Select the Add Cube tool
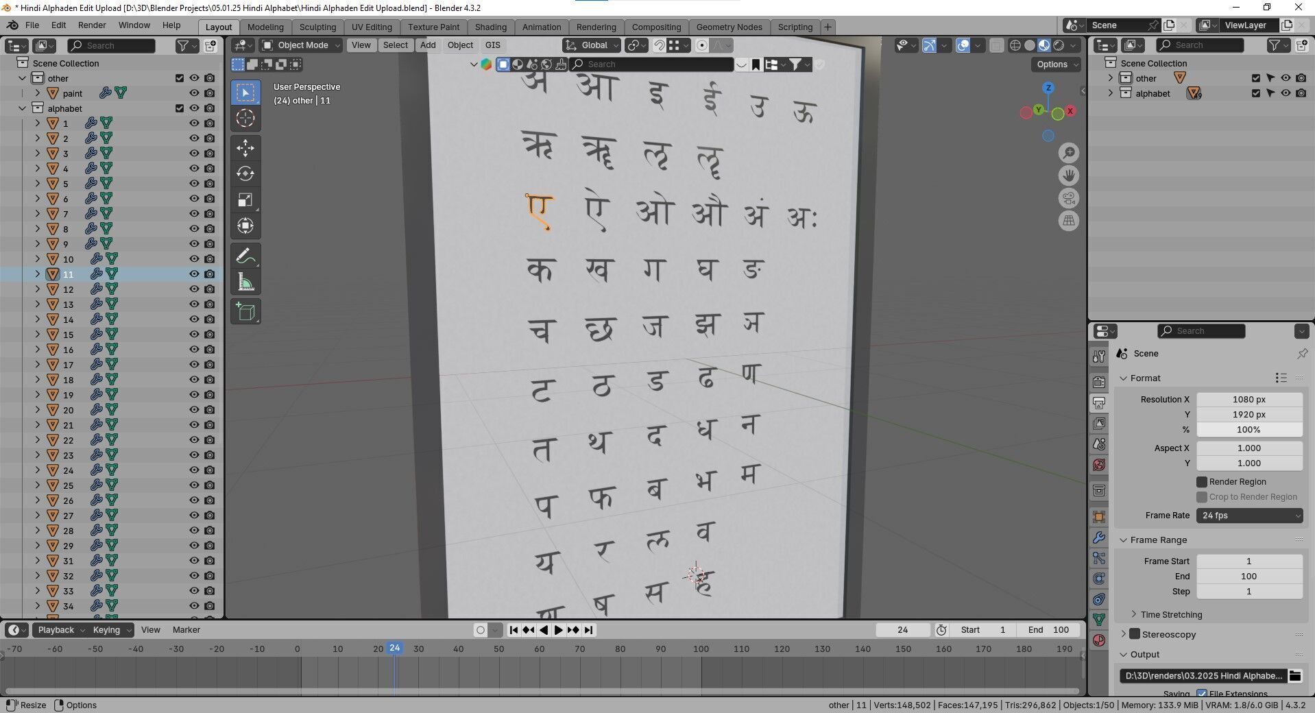The height and width of the screenshot is (713, 1315). (245, 312)
